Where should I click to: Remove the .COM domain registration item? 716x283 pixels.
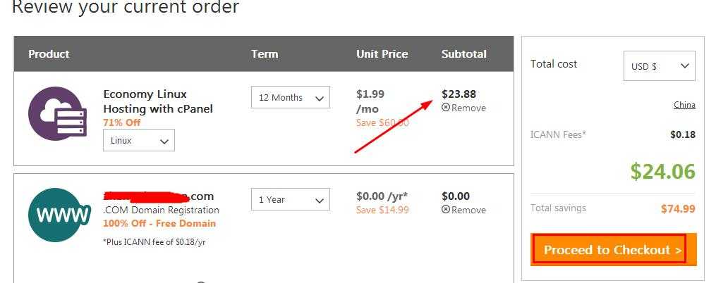(x=463, y=210)
